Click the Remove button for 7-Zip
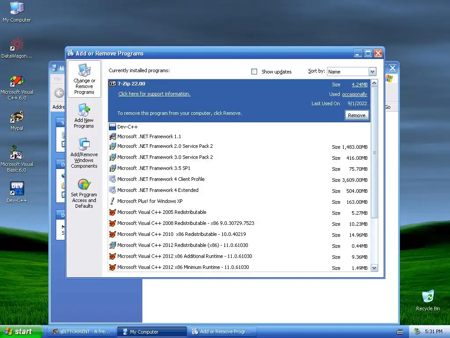The image size is (450, 338). [357, 115]
